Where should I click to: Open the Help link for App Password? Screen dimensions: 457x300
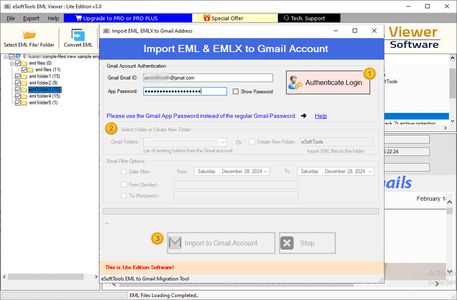(320, 116)
